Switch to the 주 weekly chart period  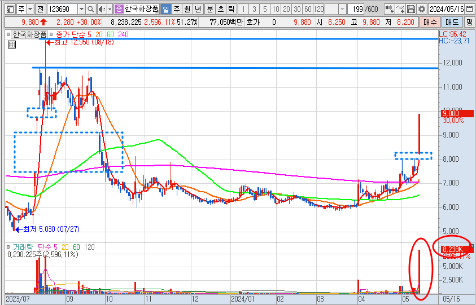point(177,9)
